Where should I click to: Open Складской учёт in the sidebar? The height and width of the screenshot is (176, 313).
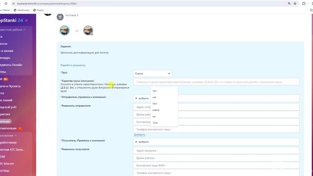[x=8, y=107]
